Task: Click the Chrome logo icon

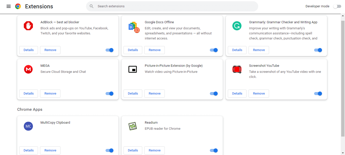Action: click(x=18, y=6)
